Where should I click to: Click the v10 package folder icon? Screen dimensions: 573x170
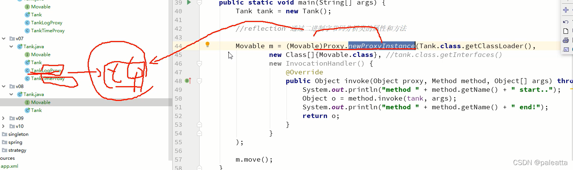(12, 126)
